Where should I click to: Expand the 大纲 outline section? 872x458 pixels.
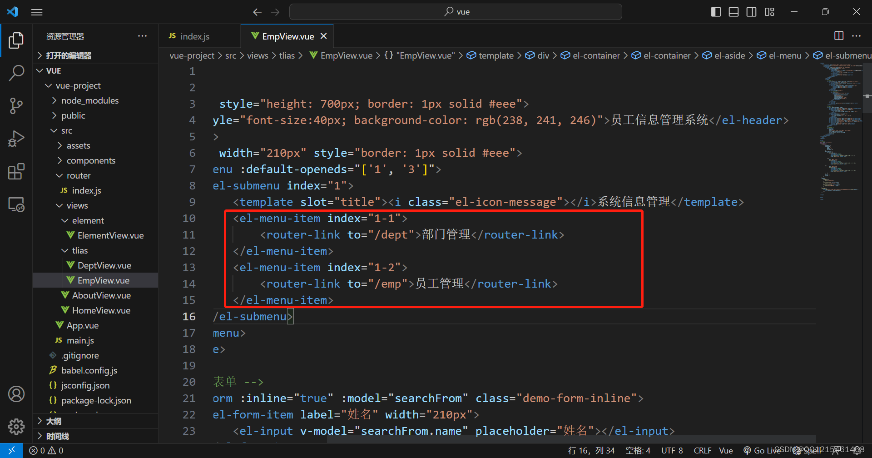95,421
